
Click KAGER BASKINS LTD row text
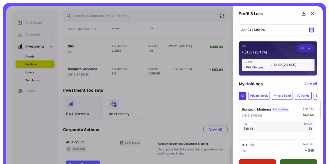(82, 29)
